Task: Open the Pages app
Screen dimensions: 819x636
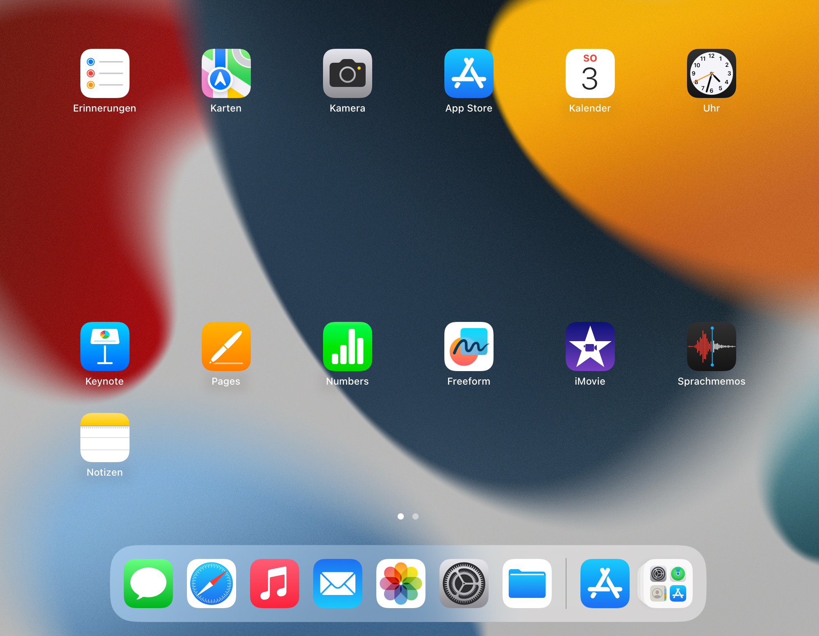Action: tap(226, 346)
